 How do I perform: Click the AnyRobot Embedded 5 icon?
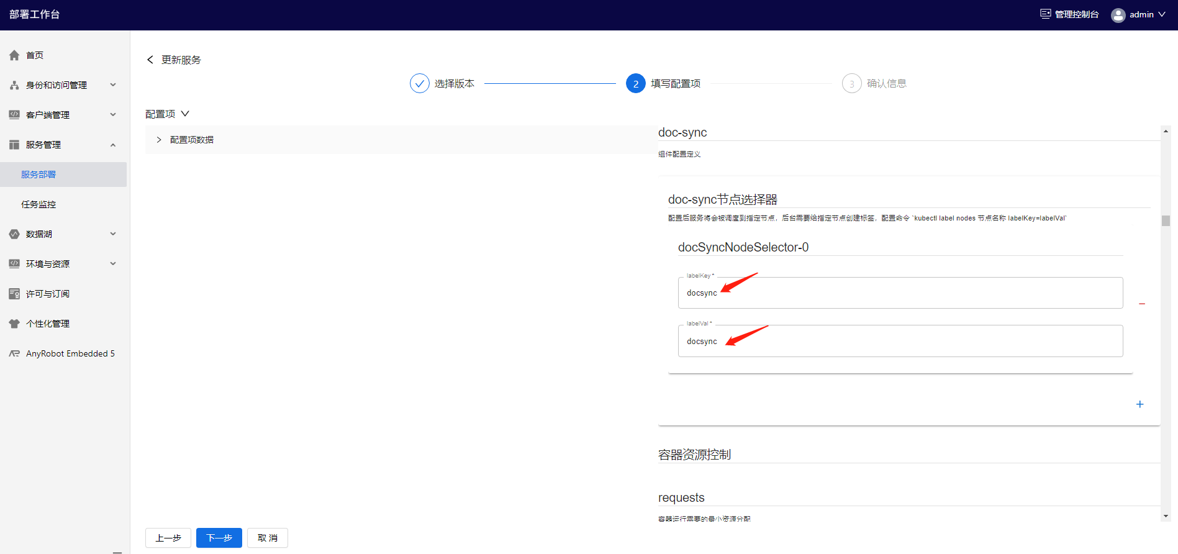point(14,353)
